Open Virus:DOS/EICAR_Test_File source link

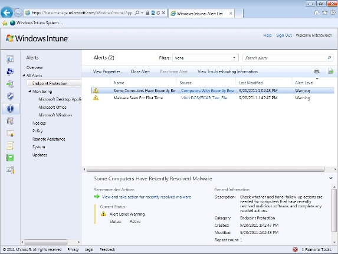[x=204, y=97]
